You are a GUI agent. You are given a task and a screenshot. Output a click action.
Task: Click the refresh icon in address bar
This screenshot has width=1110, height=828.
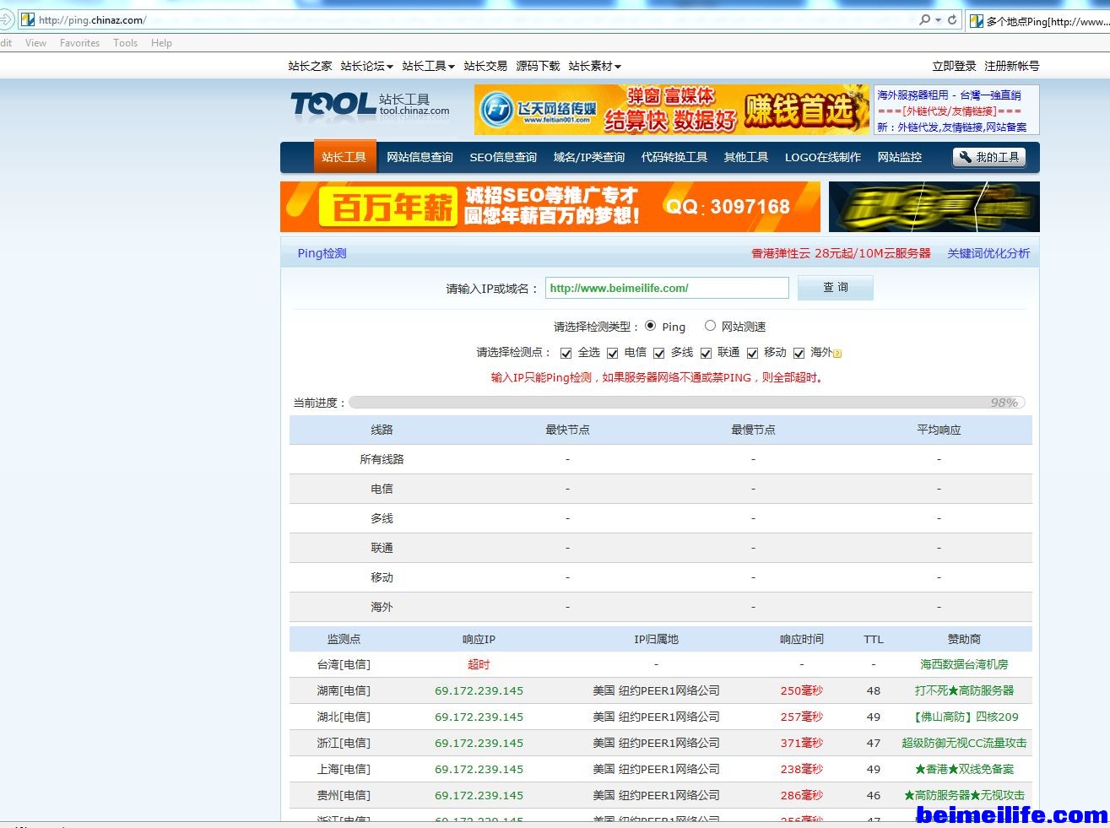[952, 19]
